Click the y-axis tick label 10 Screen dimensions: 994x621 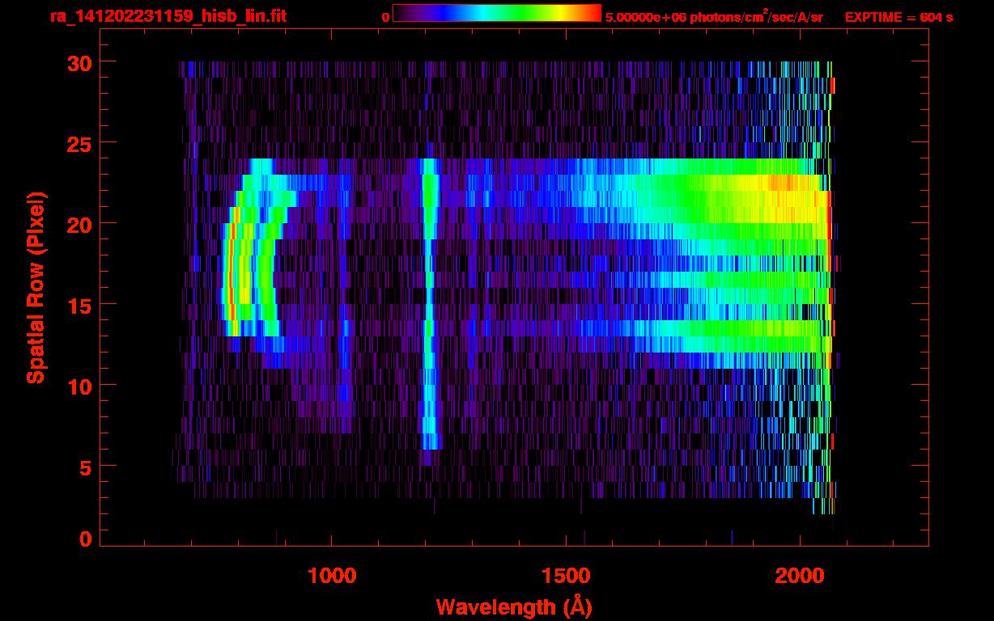pyautogui.click(x=79, y=386)
